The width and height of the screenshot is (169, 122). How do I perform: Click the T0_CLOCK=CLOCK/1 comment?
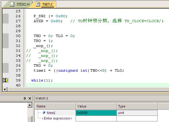coord(144,21)
